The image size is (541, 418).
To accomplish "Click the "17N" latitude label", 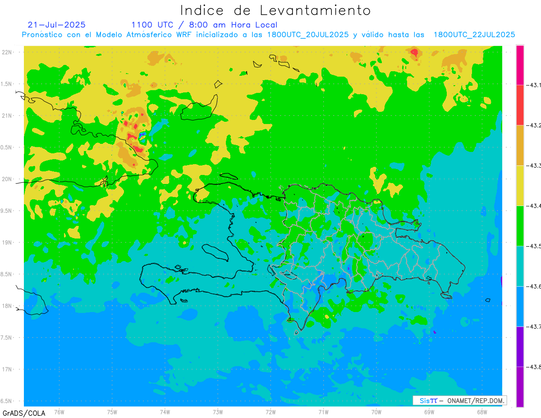I will (7, 369).
